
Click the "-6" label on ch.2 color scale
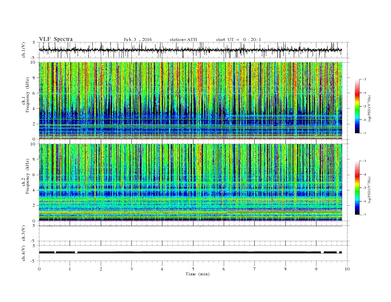[364, 201]
